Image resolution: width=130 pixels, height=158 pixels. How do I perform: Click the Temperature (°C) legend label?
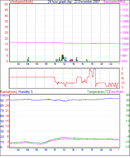tap(98, 92)
